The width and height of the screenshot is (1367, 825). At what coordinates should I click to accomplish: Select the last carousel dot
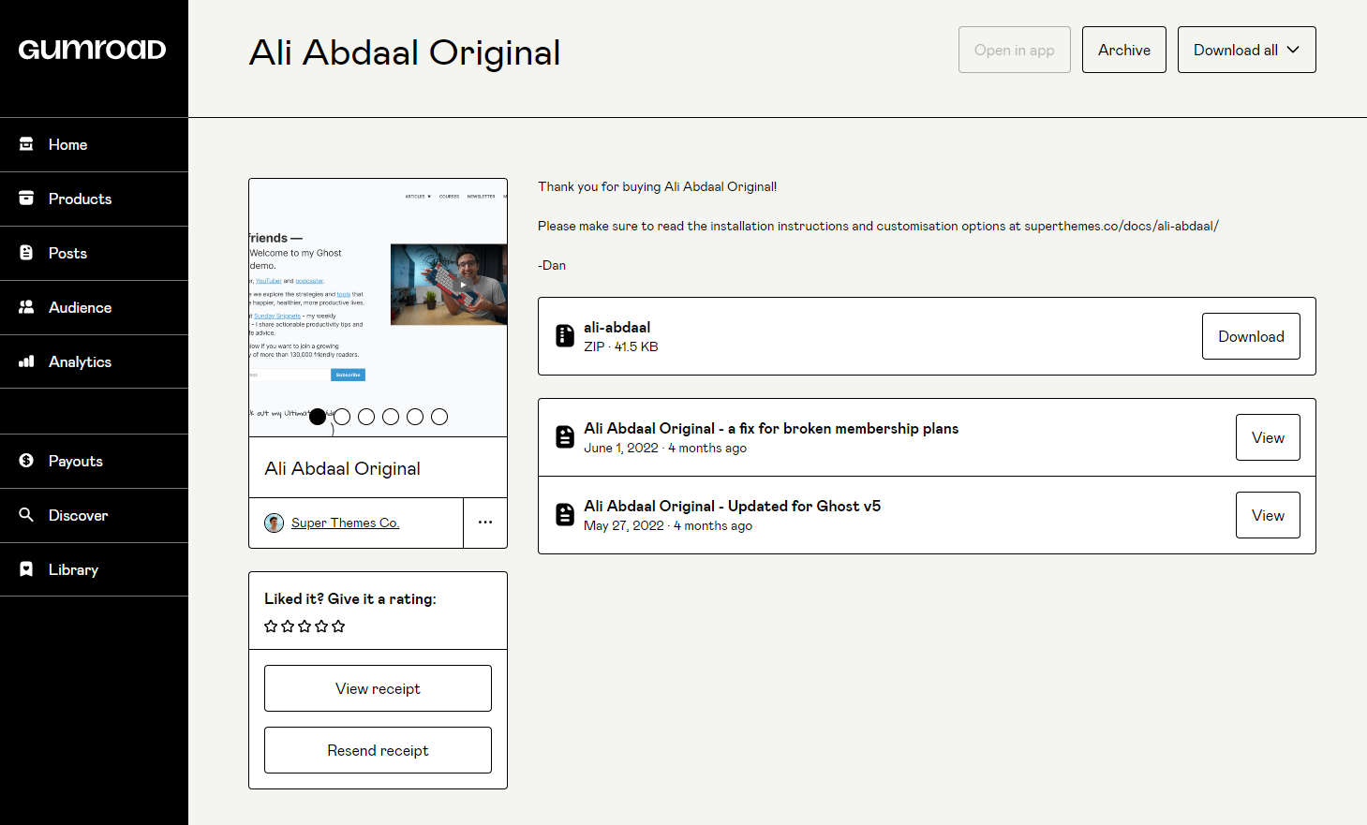[439, 417]
